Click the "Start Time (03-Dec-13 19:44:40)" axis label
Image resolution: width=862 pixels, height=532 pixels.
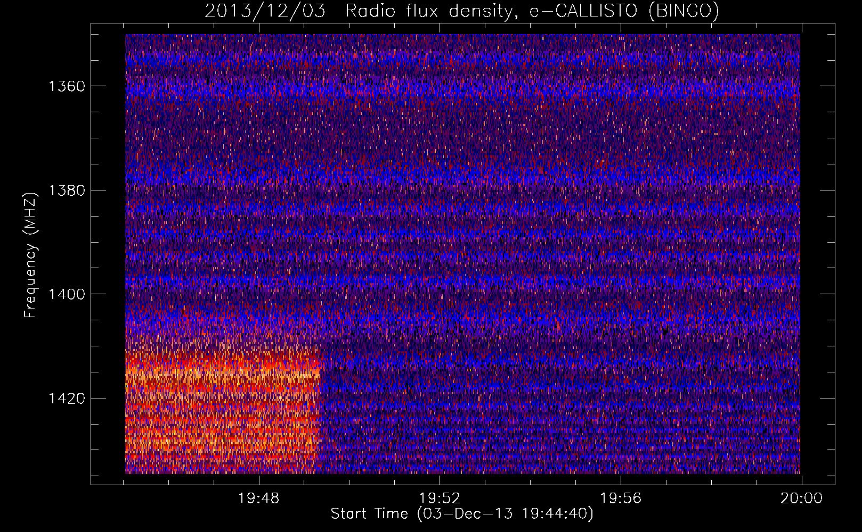pos(462,514)
